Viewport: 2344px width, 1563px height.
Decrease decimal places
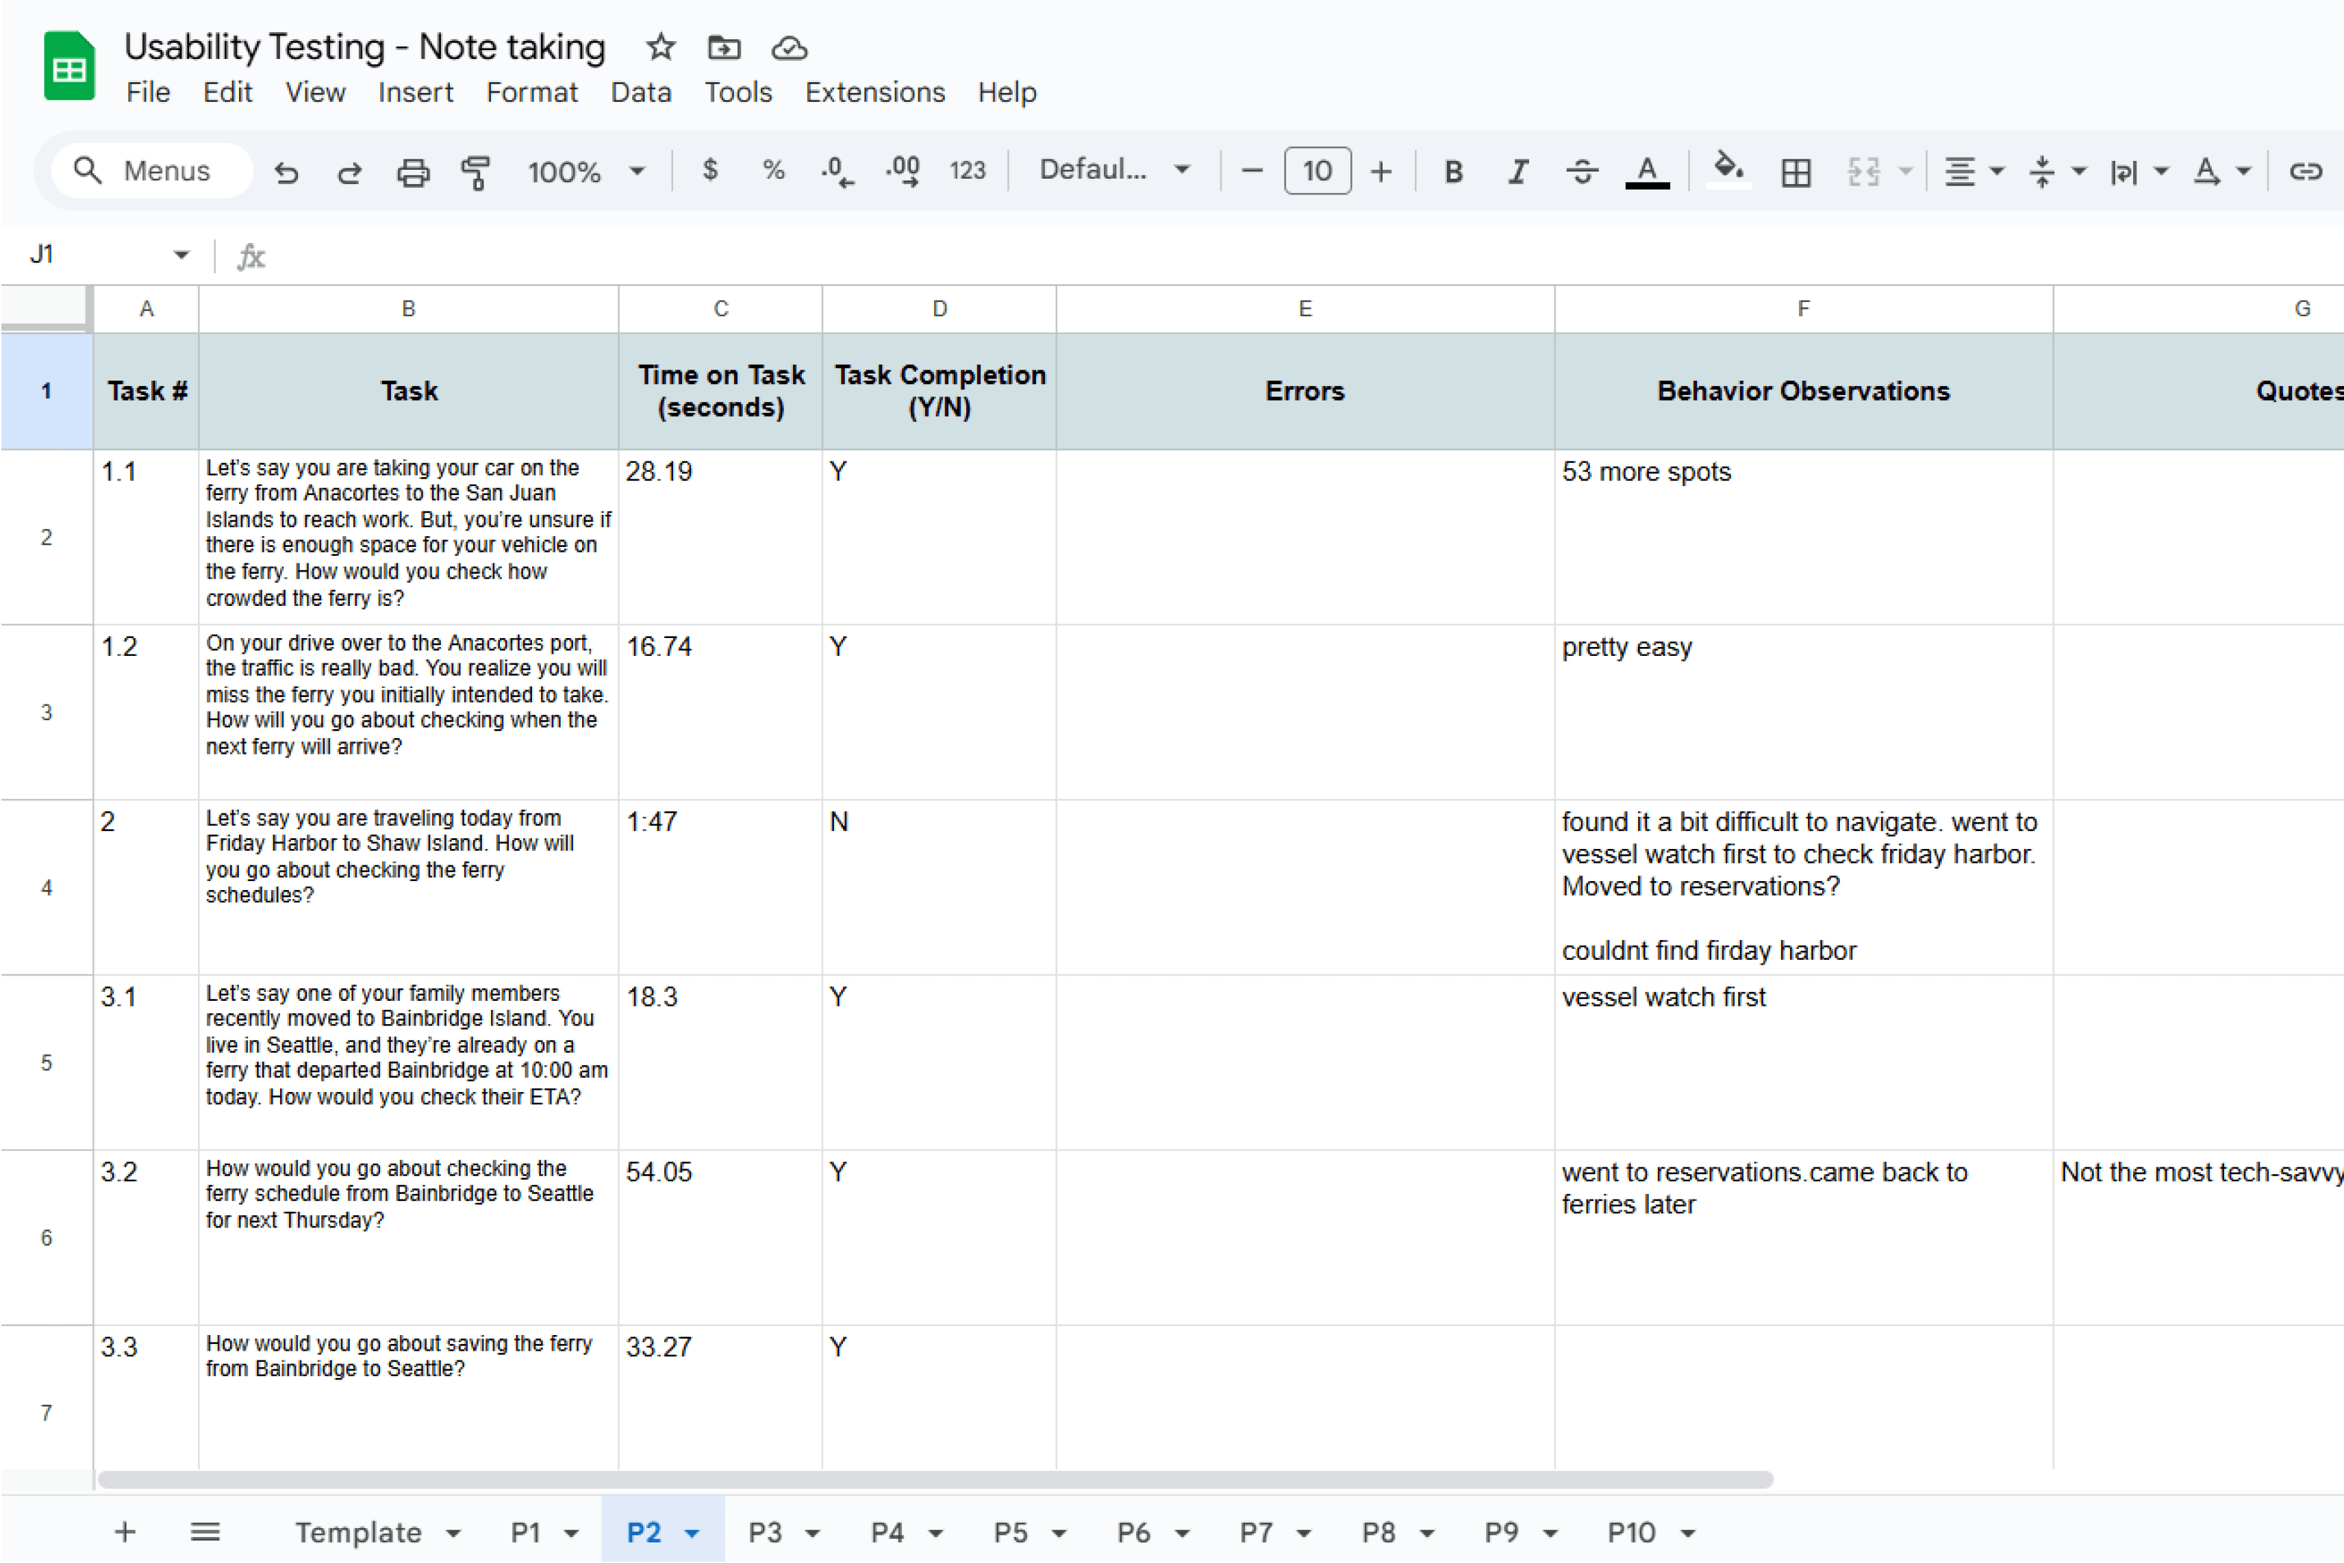point(837,171)
